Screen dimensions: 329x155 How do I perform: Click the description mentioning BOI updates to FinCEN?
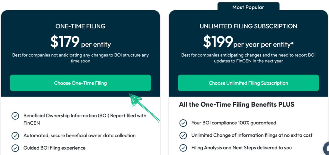coord(248,58)
